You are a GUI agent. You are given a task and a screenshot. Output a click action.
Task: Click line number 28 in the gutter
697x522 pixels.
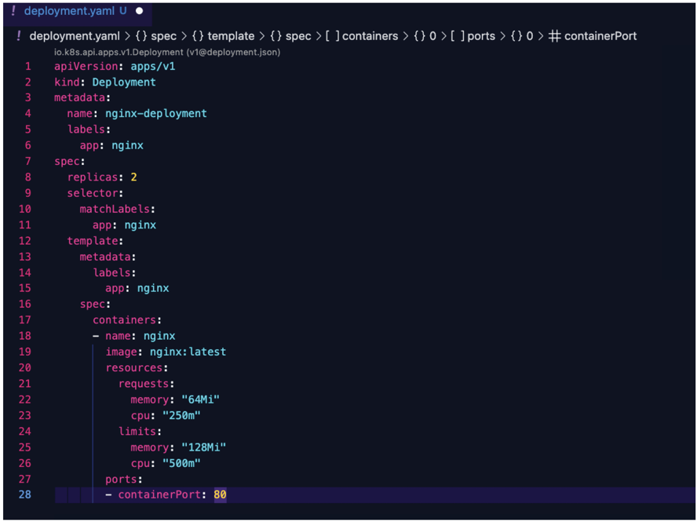[x=25, y=495]
